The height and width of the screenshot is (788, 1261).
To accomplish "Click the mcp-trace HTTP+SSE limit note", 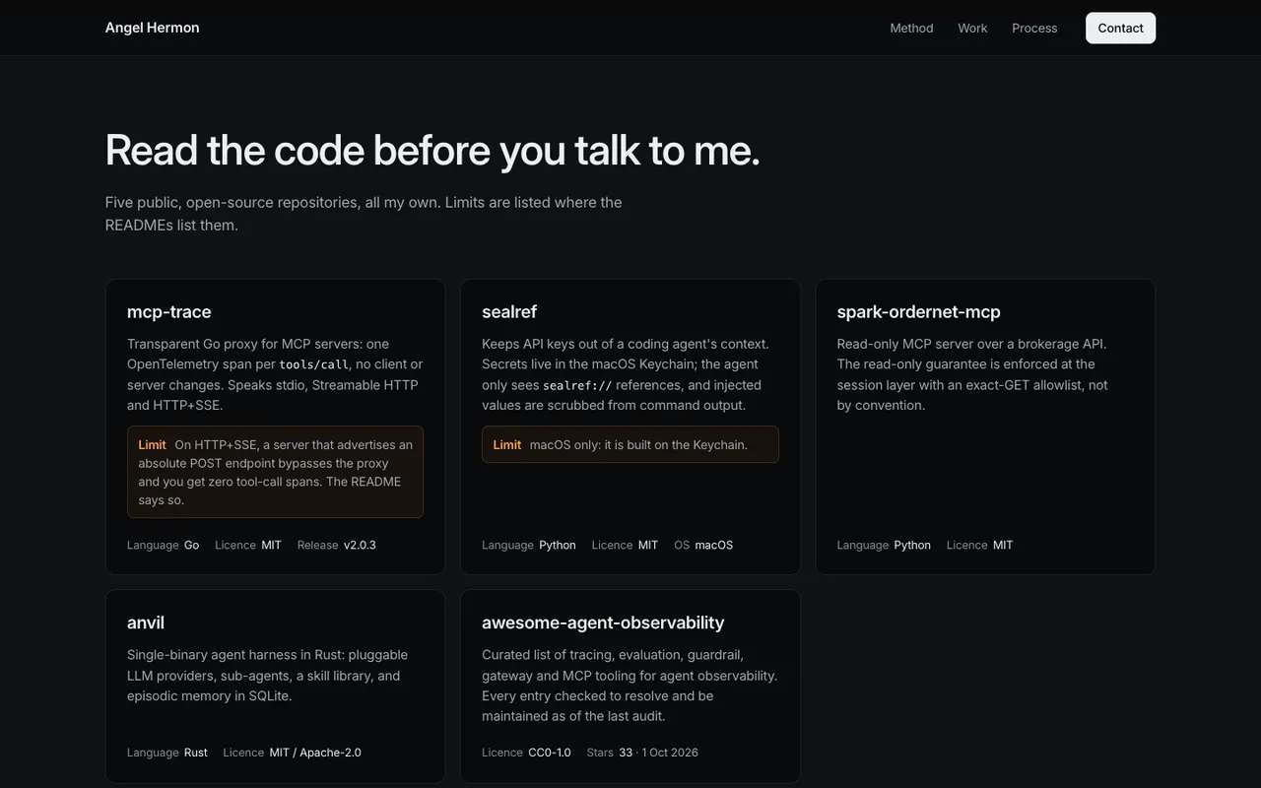I will 275,472.
